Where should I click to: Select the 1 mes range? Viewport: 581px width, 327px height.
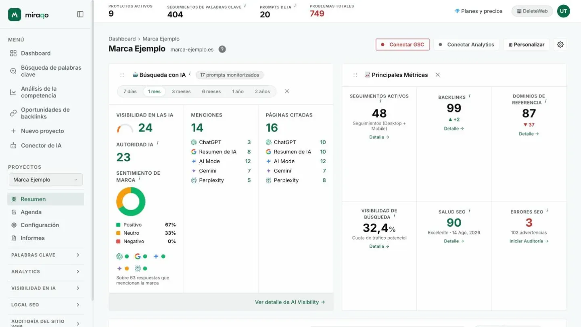(x=154, y=91)
